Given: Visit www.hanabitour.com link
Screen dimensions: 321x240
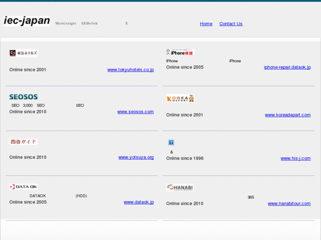Looking at the screenshot, I should point(289,203).
